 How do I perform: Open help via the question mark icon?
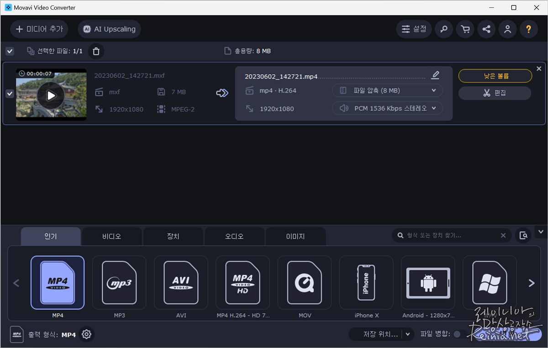click(528, 29)
